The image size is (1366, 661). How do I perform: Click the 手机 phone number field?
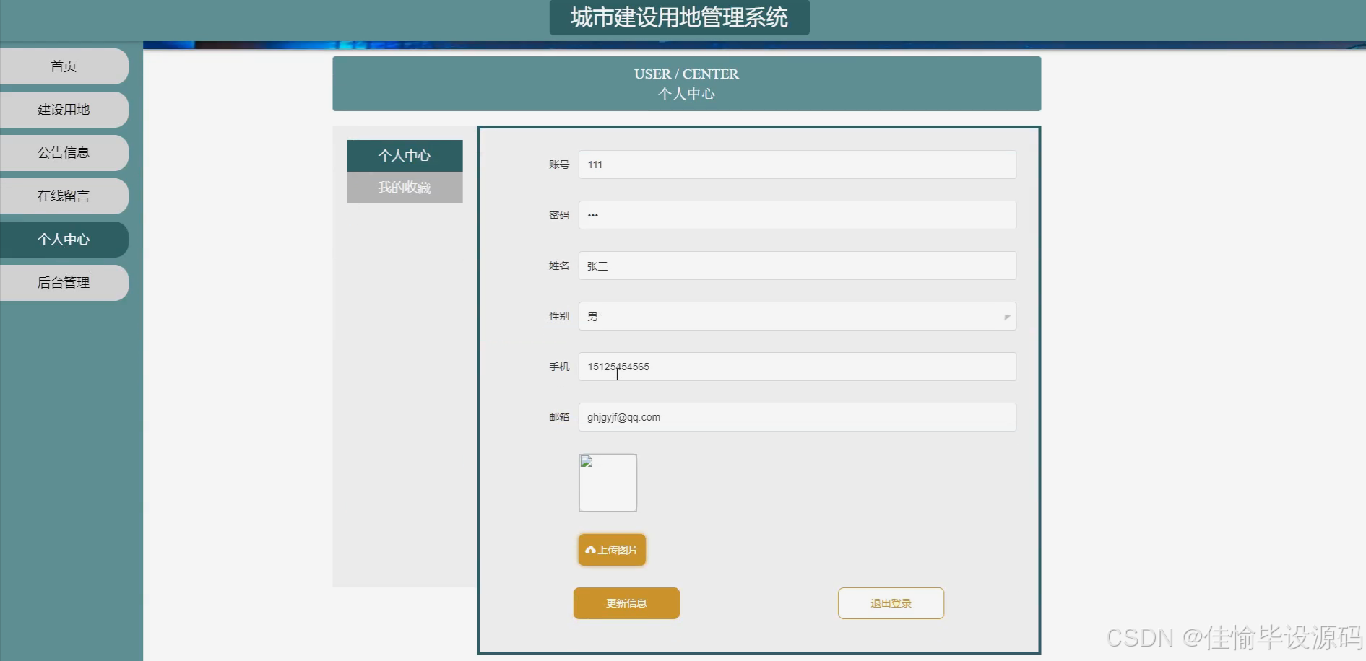coord(797,367)
